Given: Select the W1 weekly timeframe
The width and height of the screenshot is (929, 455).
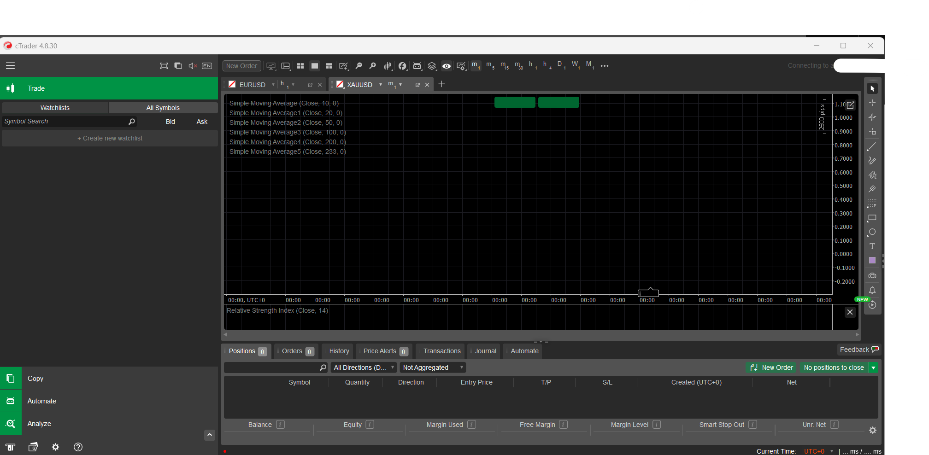Looking at the screenshot, I should point(576,66).
